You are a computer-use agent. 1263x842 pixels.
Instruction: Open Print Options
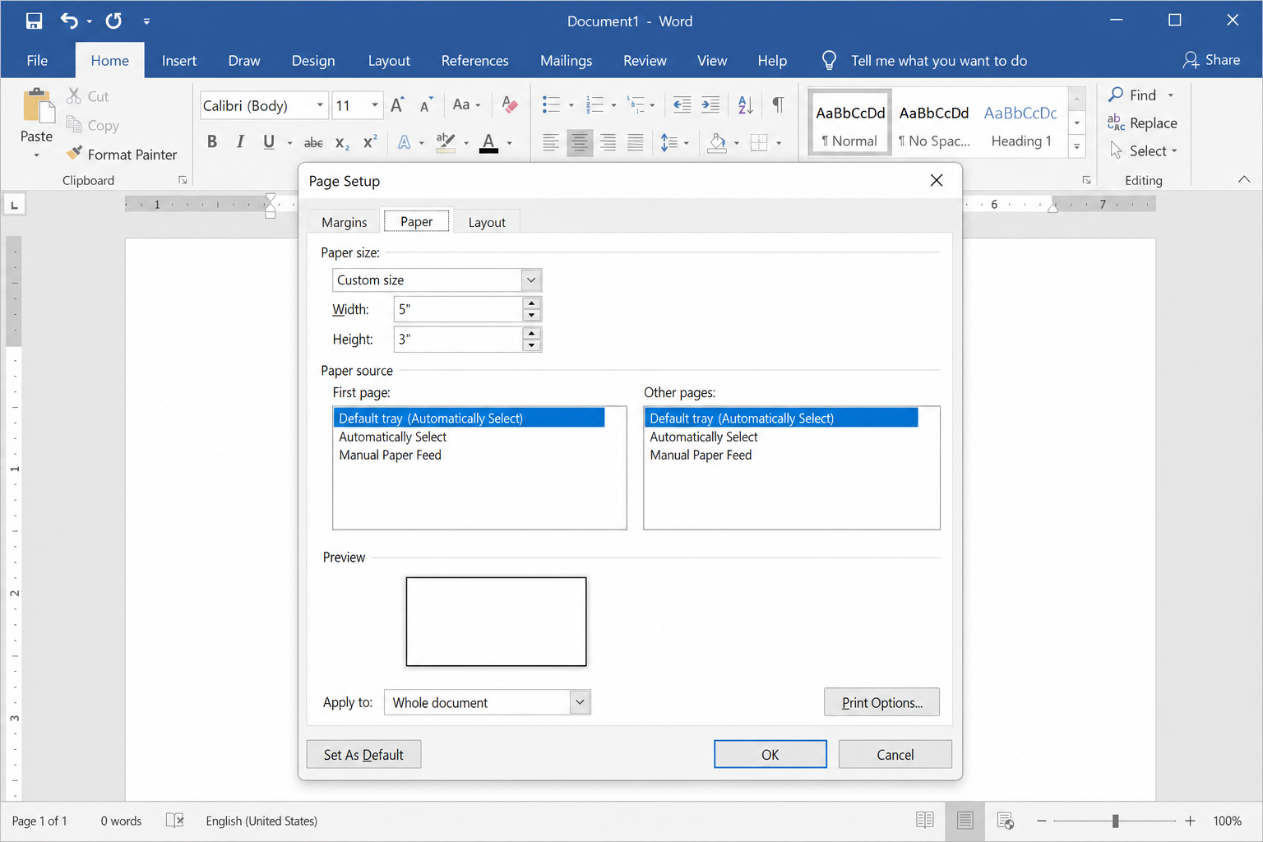click(881, 702)
